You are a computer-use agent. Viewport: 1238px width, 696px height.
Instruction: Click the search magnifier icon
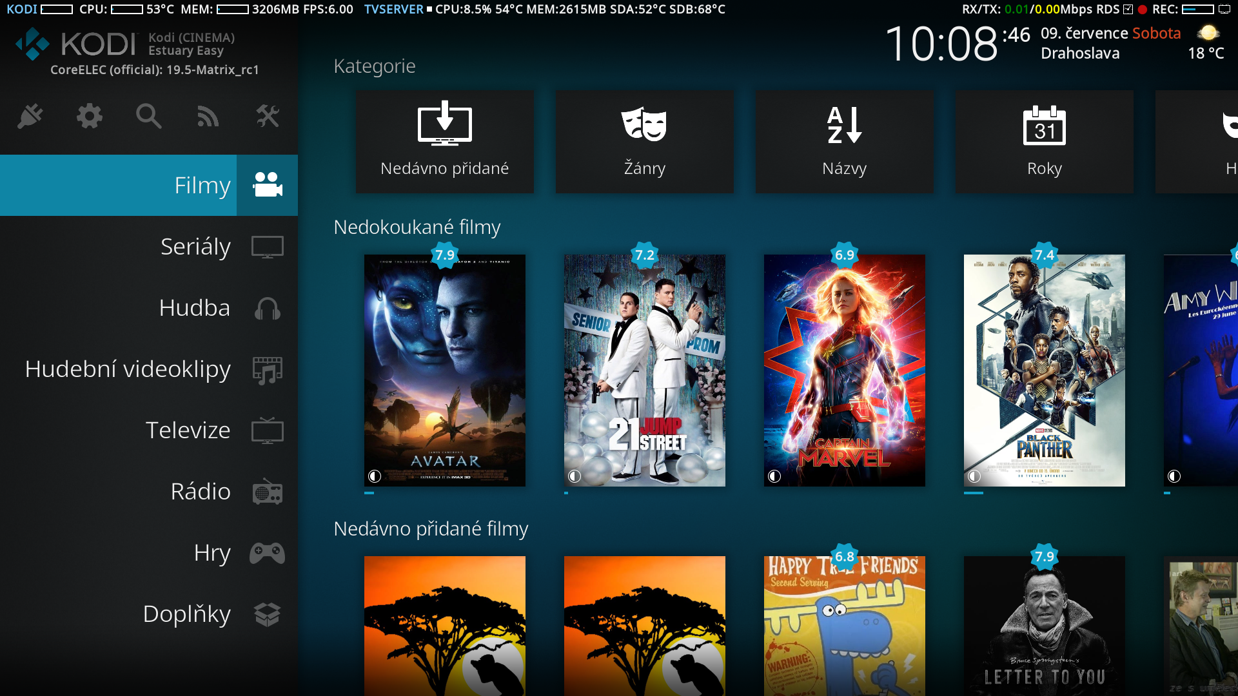tap(148, 117)
